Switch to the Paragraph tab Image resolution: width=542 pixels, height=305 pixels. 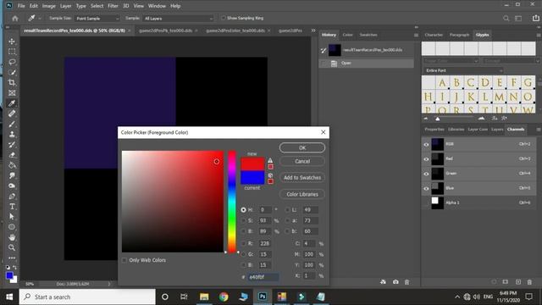click(x=459, y=35)
